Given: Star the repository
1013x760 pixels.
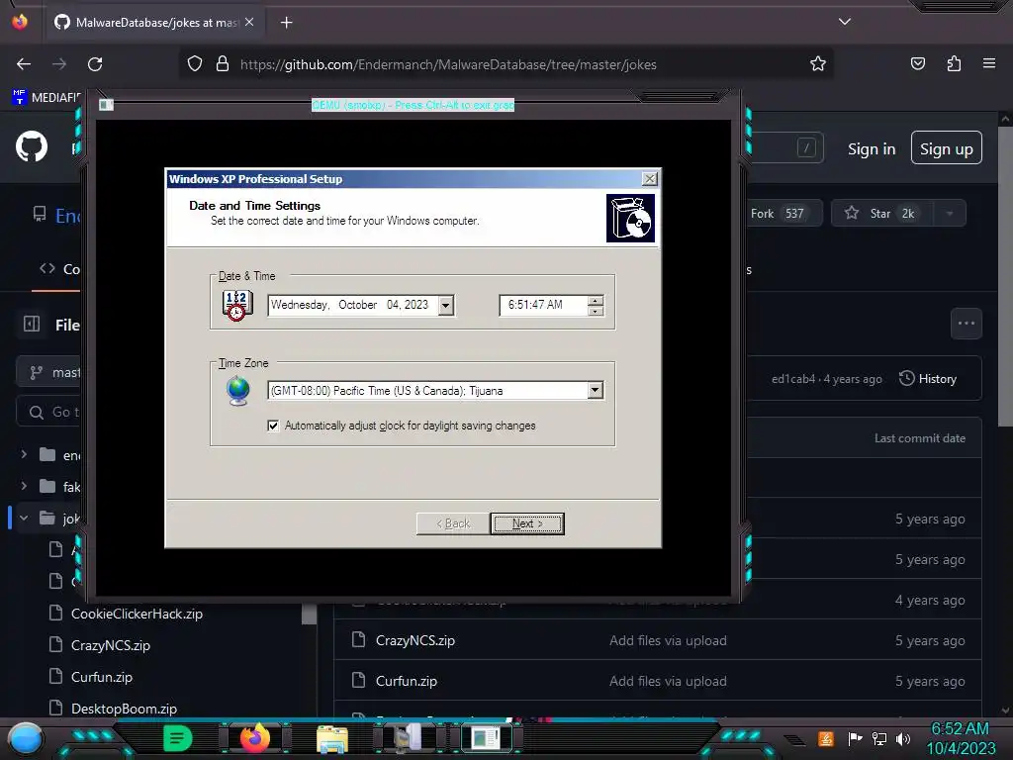Looking at the screenshot, I should (x=881, y=214).
